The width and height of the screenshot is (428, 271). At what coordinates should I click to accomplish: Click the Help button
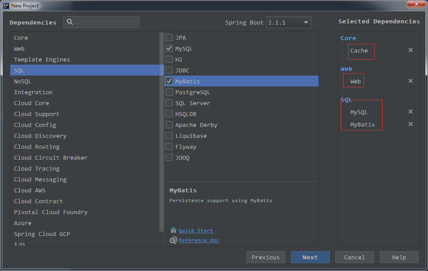click(x=399, y=257)
